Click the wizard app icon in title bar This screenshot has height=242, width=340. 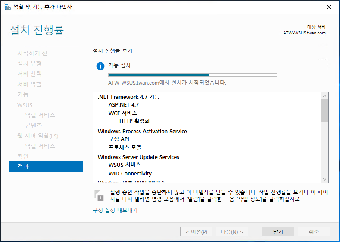[x=7, y=7]
